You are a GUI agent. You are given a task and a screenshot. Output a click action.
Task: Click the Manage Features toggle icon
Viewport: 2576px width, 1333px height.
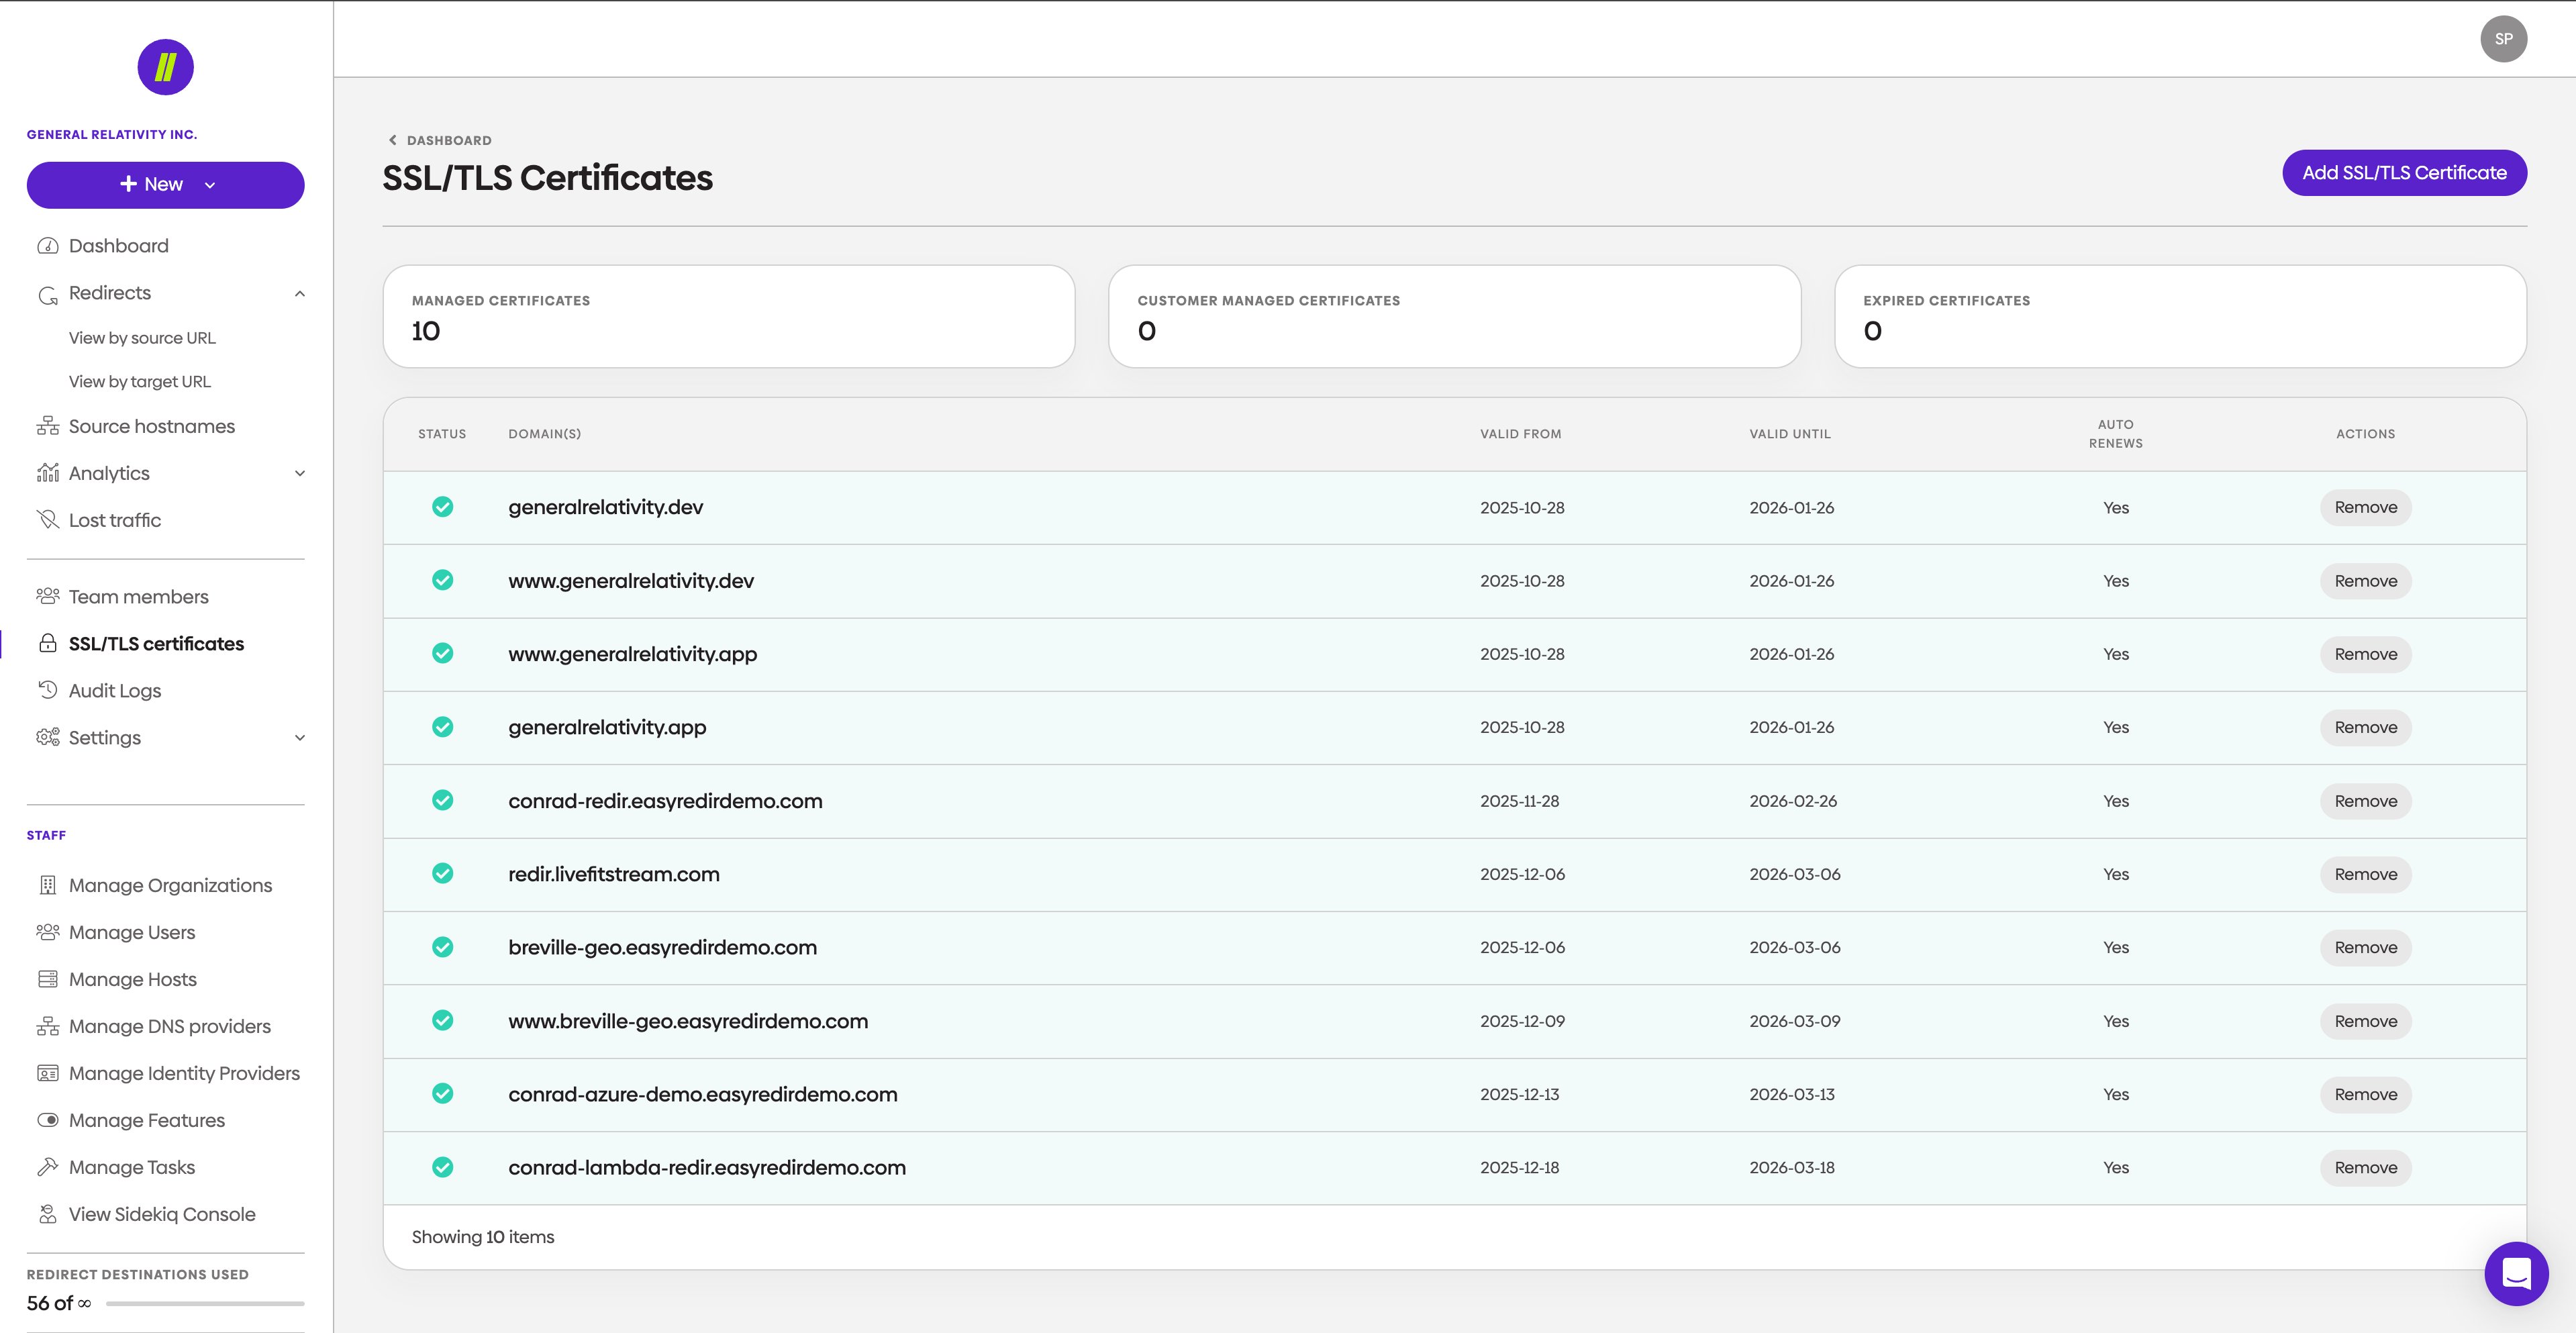click(47, 1120)
